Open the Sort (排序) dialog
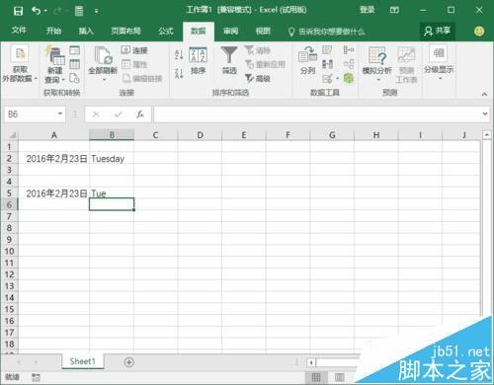Screen dimensions: 494x385 tap(198, 61)
